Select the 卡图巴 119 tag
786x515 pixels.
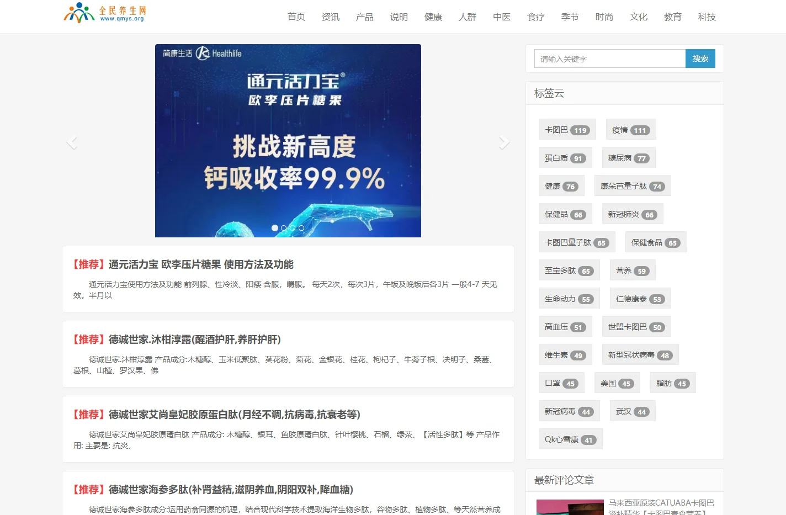(x=567, y=130)
